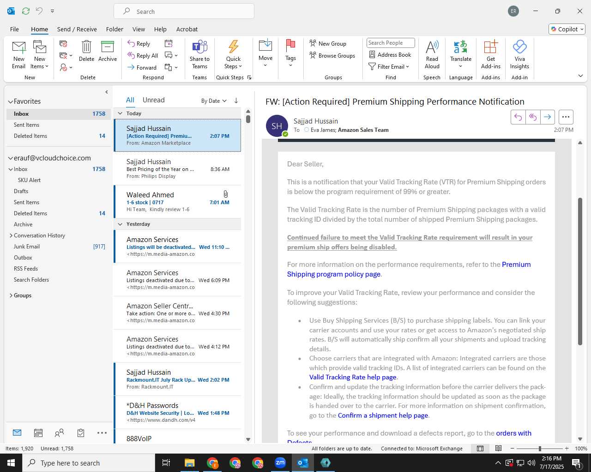Open Address Book
This screenshot has height=472, width=591.
click(x=390, y=54)
